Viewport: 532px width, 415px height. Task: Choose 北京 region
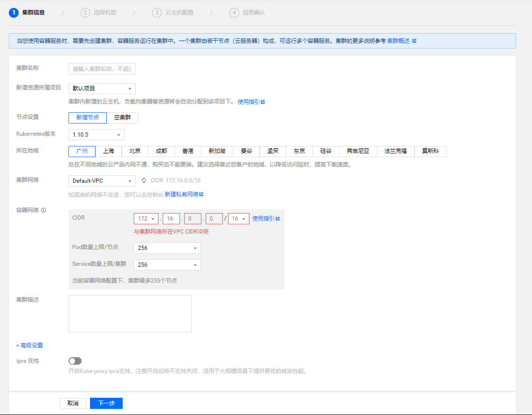click(x=135, y=151)
